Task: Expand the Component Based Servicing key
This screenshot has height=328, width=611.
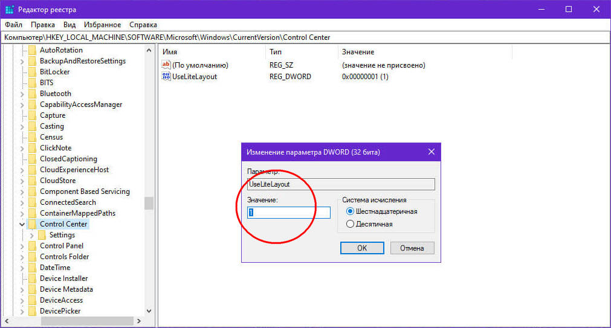Action: [22, 191]
